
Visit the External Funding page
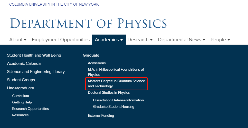click(x=101, y=115)
